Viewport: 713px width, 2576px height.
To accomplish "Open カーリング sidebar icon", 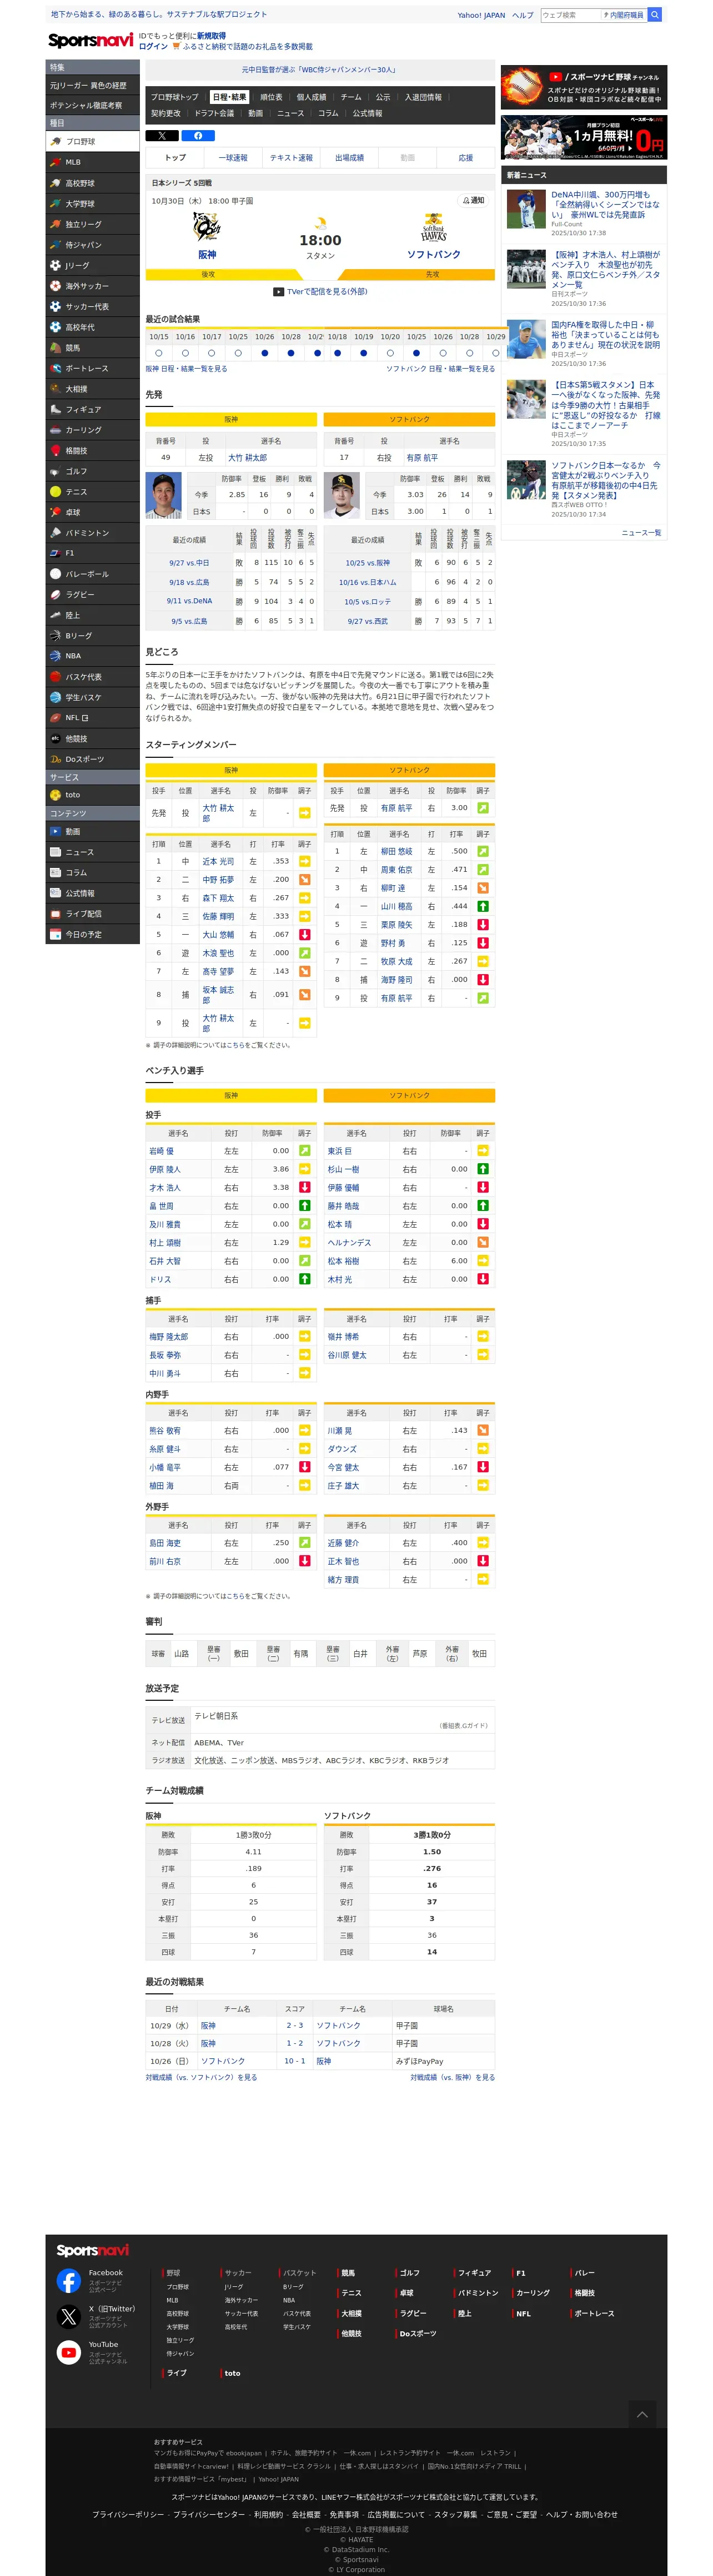I will point(56,430).
